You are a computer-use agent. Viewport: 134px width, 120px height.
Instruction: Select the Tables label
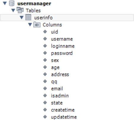click(33, 11)
